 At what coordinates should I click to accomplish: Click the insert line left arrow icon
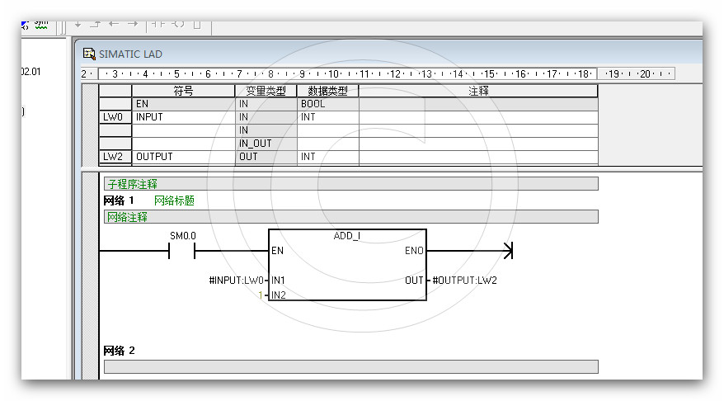pyautogui.click(x=114, y=24)
